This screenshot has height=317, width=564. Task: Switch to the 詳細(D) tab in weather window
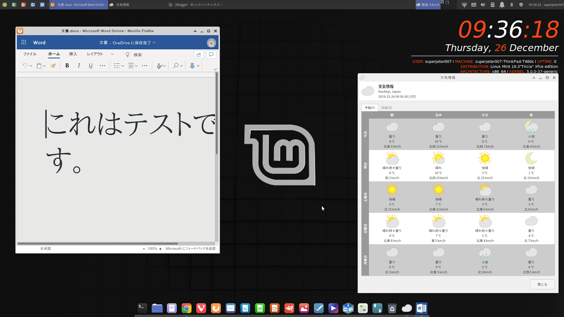click(x=386, y=108)
